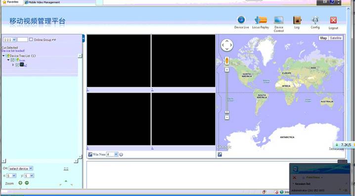Click the power icon beside Win Num
Viewport: 355px width, 196px height.
pos(121,154)
